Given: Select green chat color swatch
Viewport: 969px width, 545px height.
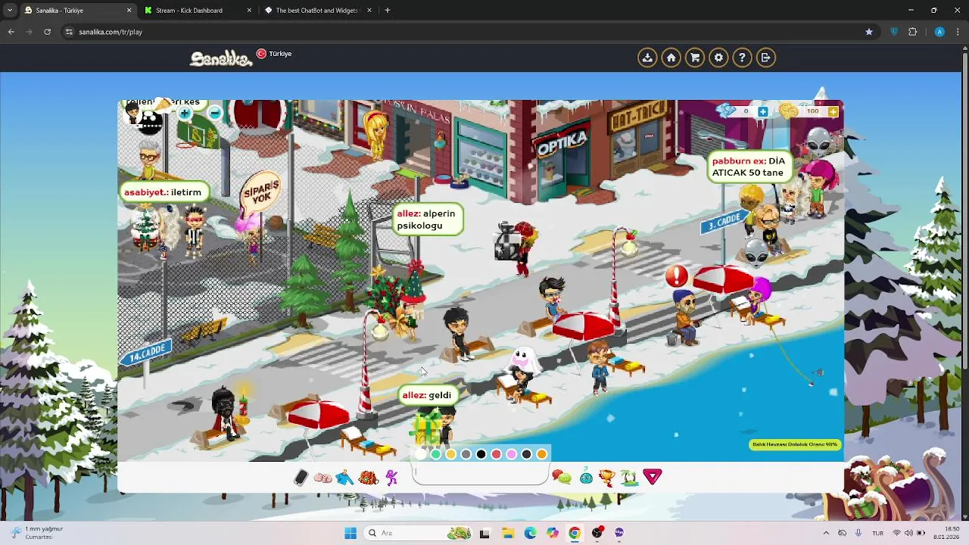Looking at the screenshot, I should pos(436,454).
